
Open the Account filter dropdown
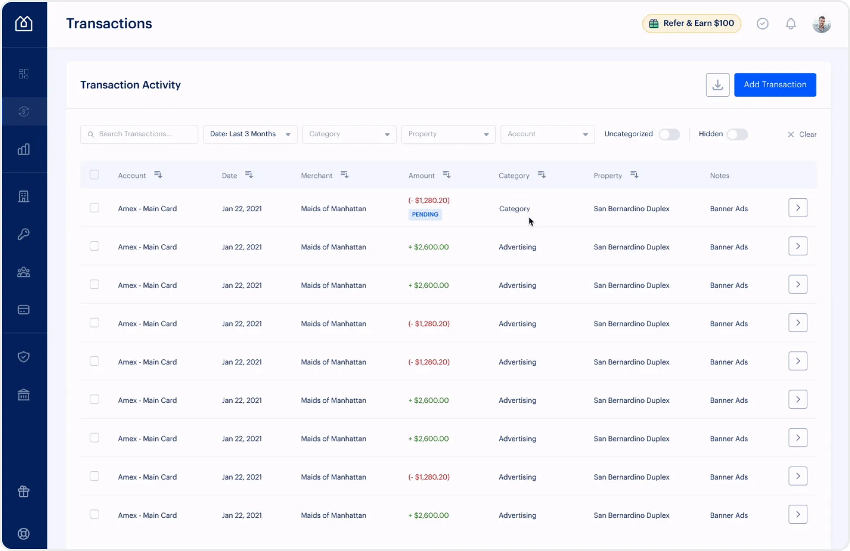pyautogui.click(x=547, y=134)
